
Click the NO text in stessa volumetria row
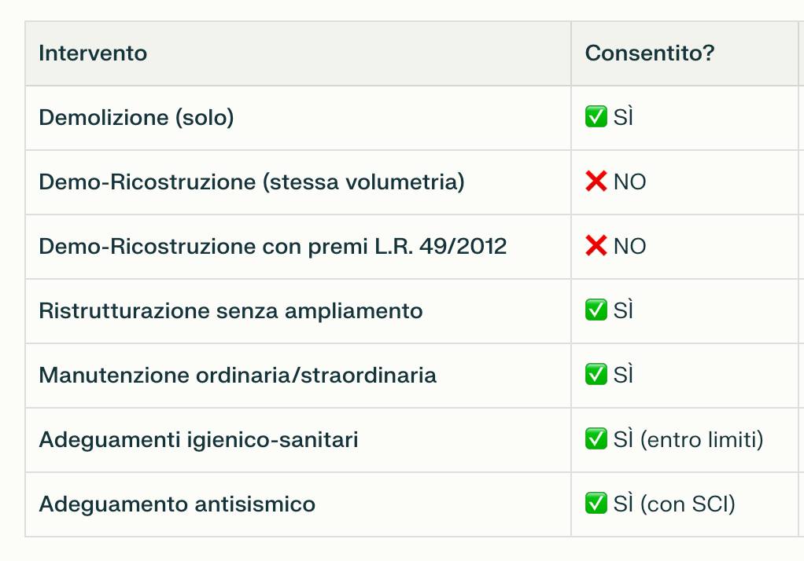click(629, 182)
